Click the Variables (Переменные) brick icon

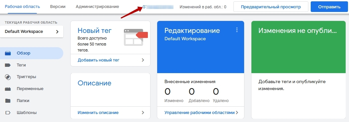[x=8, y=89]
